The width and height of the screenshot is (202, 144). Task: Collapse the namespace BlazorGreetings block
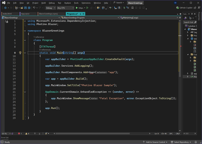(x=25, y=31)
